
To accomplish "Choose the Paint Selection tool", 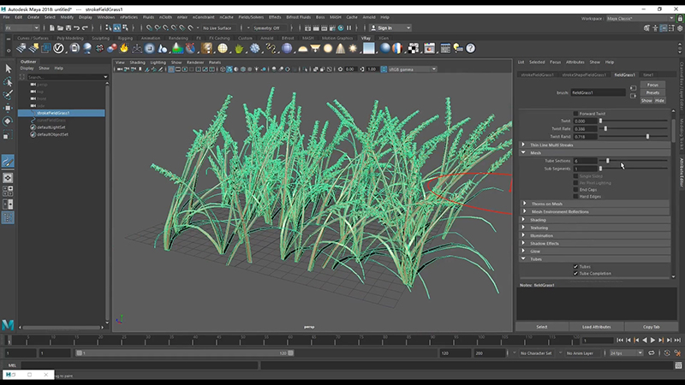I will tap(9, 95).
